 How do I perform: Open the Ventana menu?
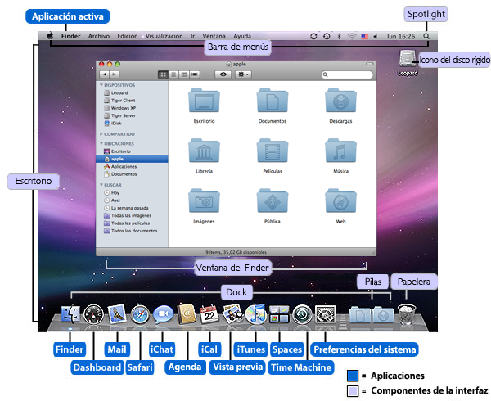(x=214, y=36)
